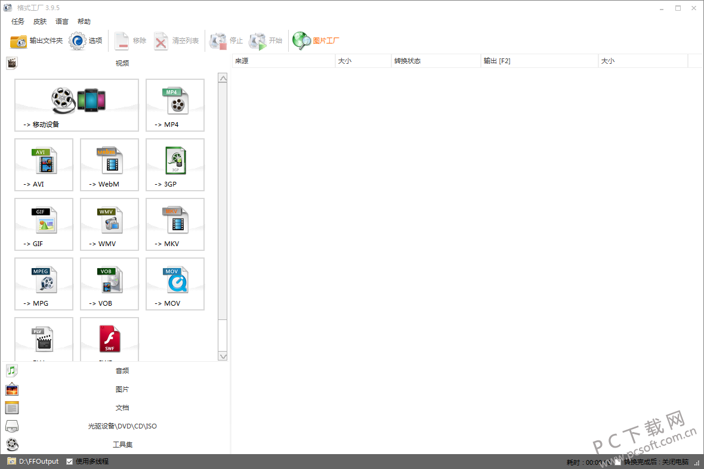The image size is (704, 469).
Task: Click the audio category music note icon
Action: 12,371
